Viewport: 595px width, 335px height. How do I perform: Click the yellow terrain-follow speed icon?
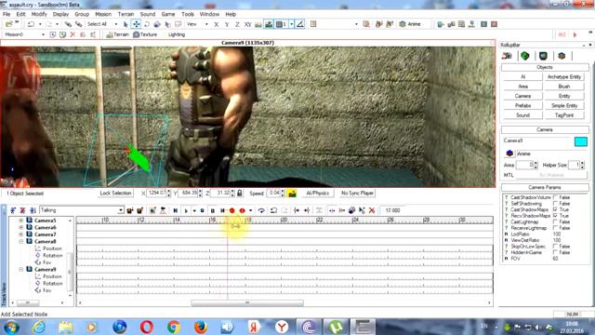(x=292, y=194)
